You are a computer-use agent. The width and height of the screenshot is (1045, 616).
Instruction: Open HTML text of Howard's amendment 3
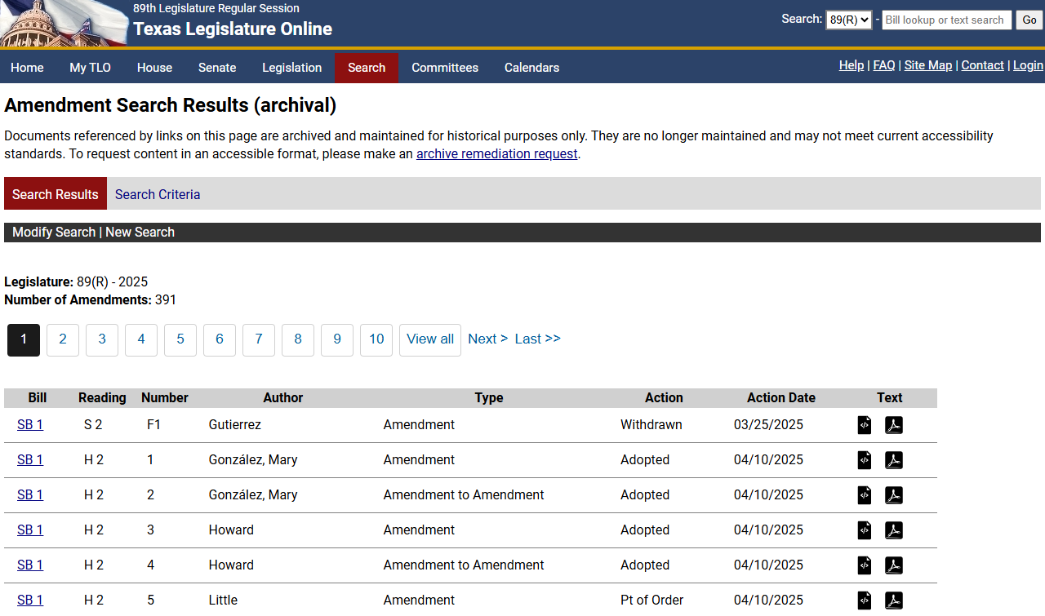point(865,530)
